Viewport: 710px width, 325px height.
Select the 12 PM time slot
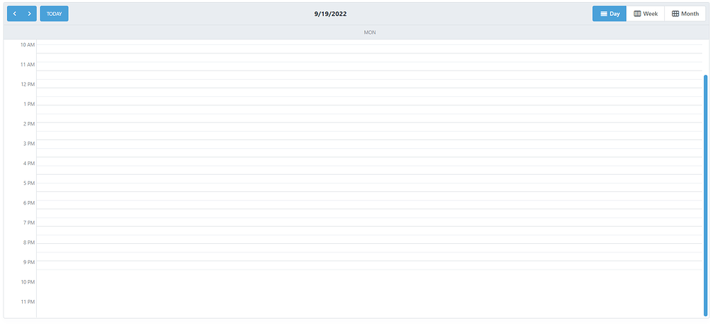(x=370, y=84)
